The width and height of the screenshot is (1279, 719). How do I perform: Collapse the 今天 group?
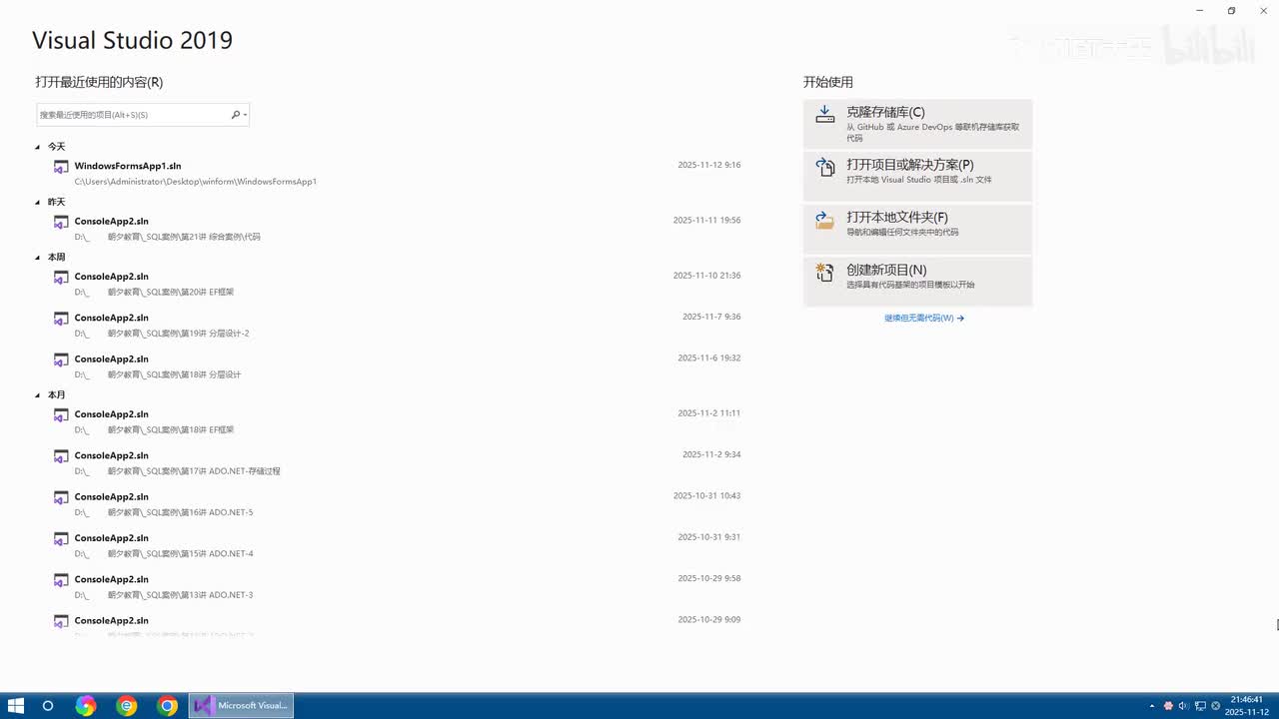[x=38, y=147]
